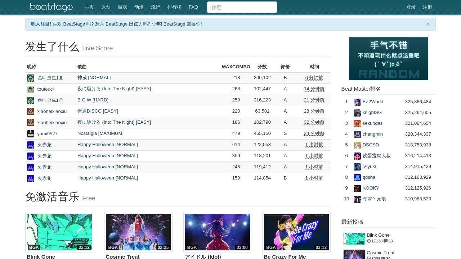461x259 pixels.
Task: Open the Blink Gone song thumbnail
Action: [x=59, y=232]
